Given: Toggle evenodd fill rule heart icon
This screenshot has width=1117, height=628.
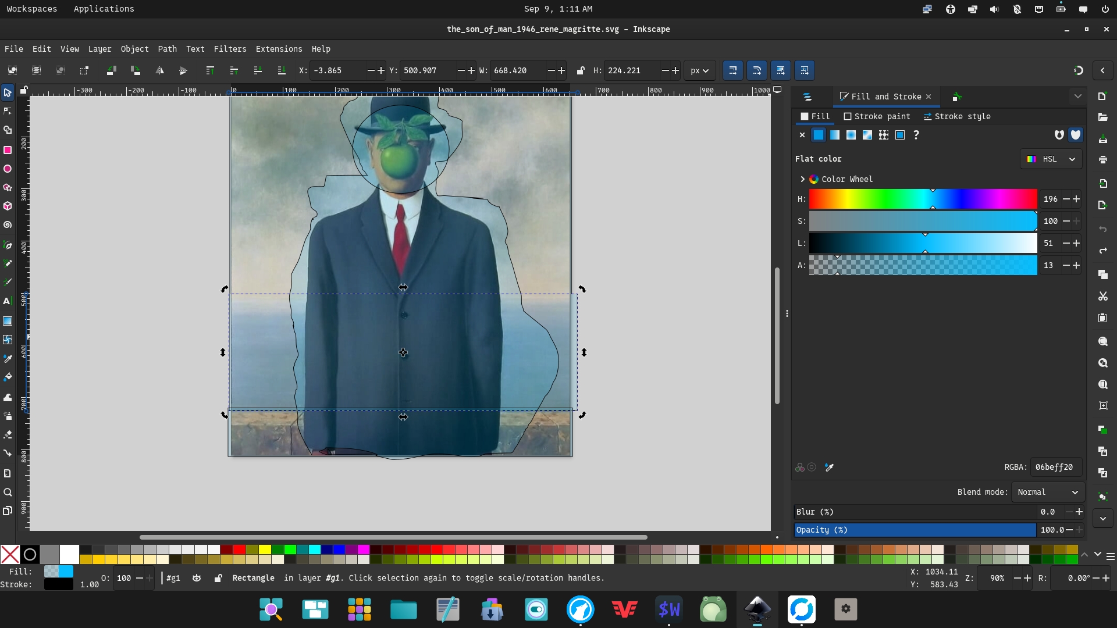Looking at the screenshot, I should click(x=1059, y=135).
